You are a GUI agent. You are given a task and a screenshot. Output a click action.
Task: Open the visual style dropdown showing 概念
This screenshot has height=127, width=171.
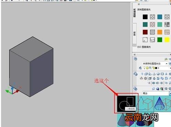tap(157, 93)
